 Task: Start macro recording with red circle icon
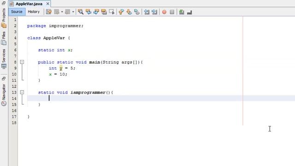pyautogui.click(x=164, y=12)
